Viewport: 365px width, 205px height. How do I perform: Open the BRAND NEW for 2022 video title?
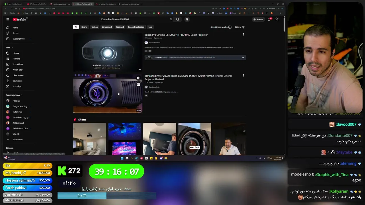(188, 77)
